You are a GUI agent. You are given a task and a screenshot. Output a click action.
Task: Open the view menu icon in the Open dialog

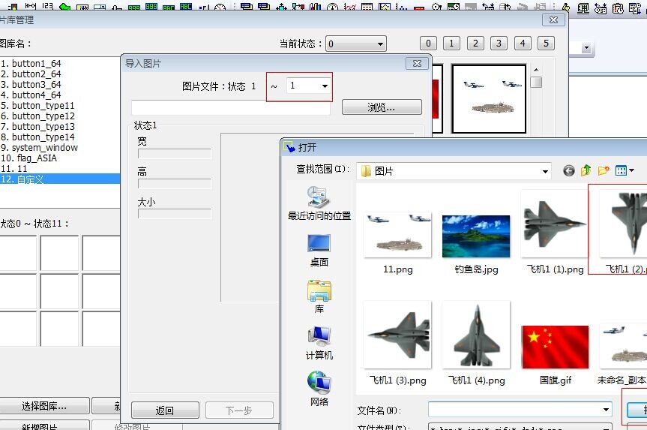point(624,171)
